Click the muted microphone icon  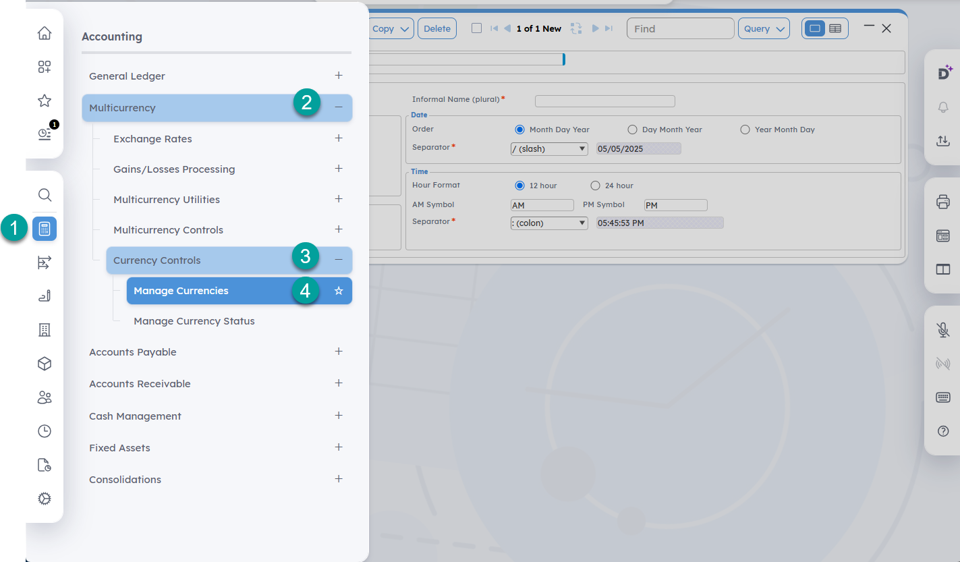(943, 330)
